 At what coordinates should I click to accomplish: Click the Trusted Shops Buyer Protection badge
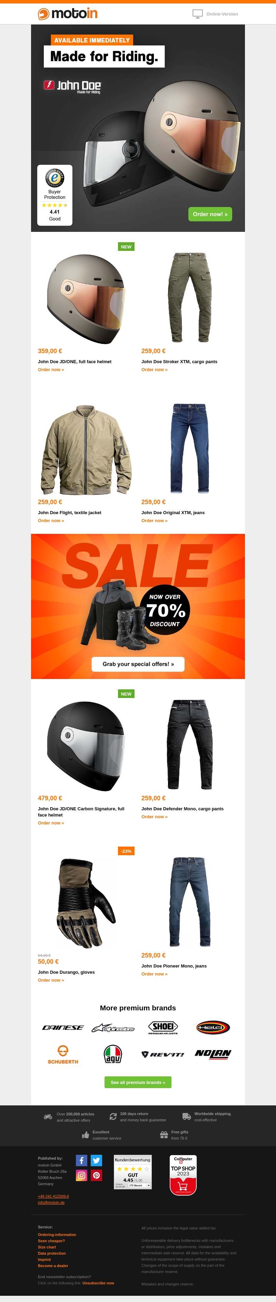point(55,195)
